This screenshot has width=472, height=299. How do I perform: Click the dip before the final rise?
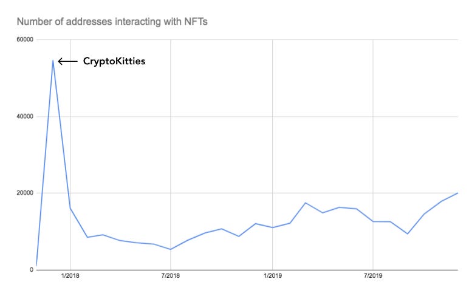[x=408, y=233]
